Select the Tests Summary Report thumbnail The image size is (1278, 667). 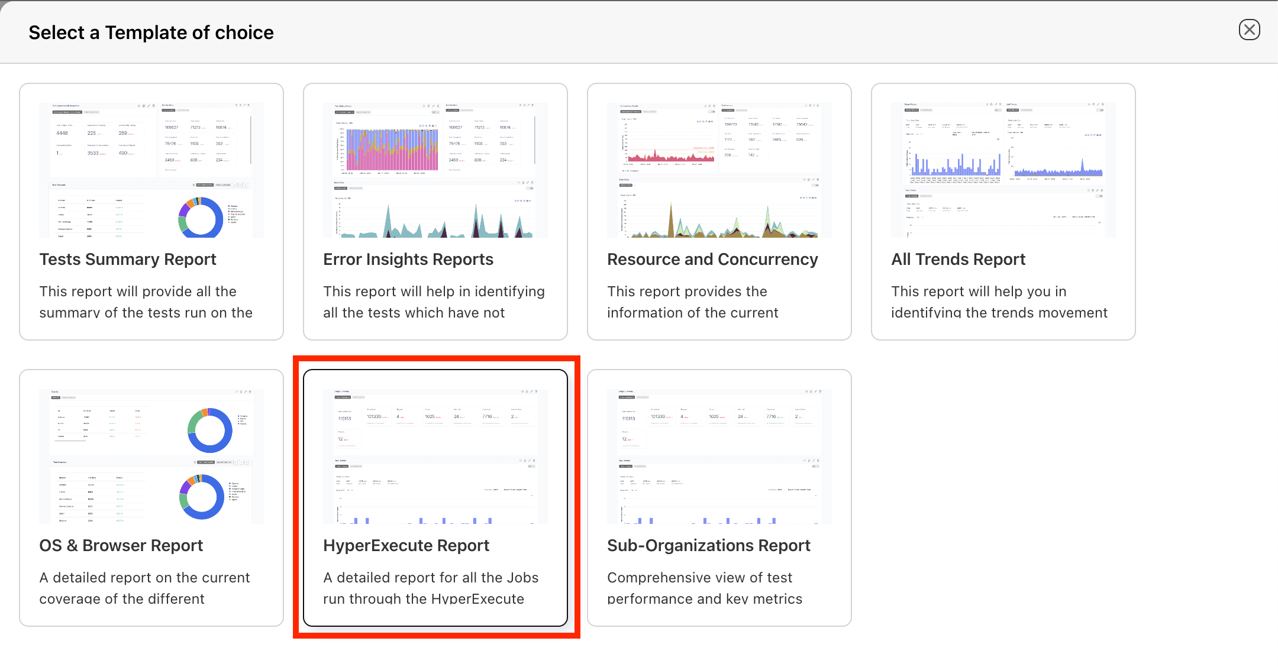[151, 170]
